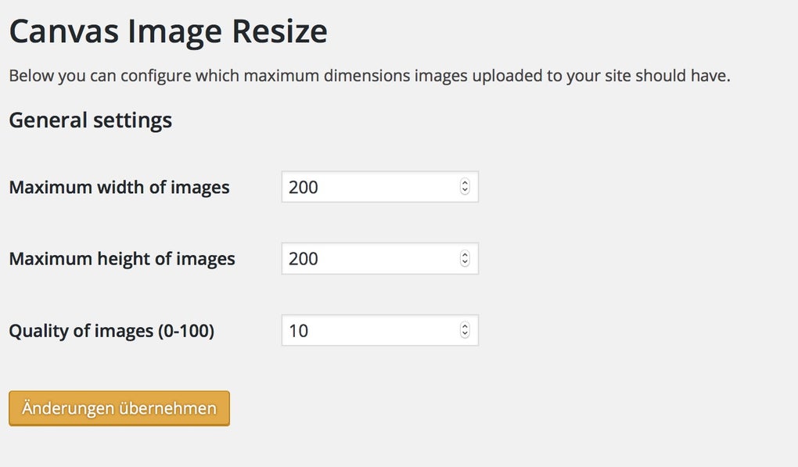Click the General settings heading
This screenshot has width=798, height=467.
click(90, 120)
